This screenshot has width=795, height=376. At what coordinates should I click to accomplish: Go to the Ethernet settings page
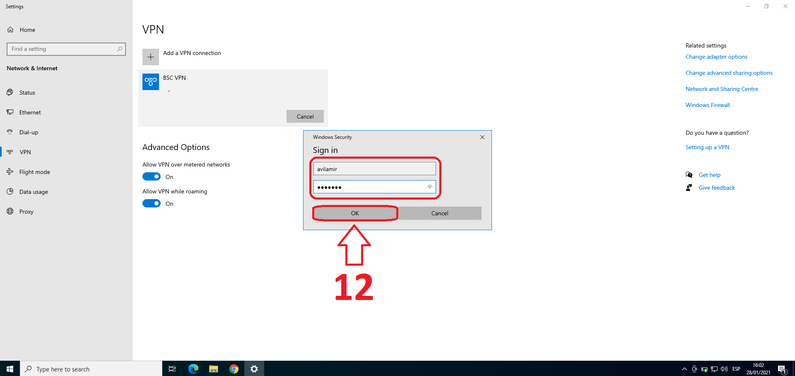(30, 112)
